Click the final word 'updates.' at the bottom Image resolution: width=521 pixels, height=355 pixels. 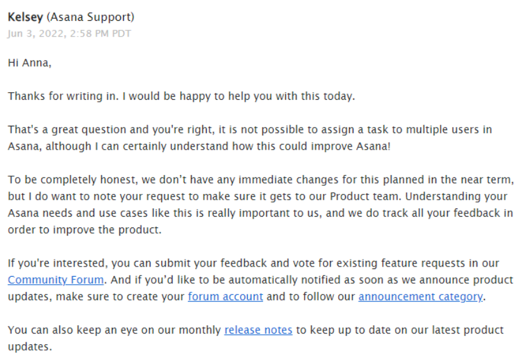click(x=30, y=347)
